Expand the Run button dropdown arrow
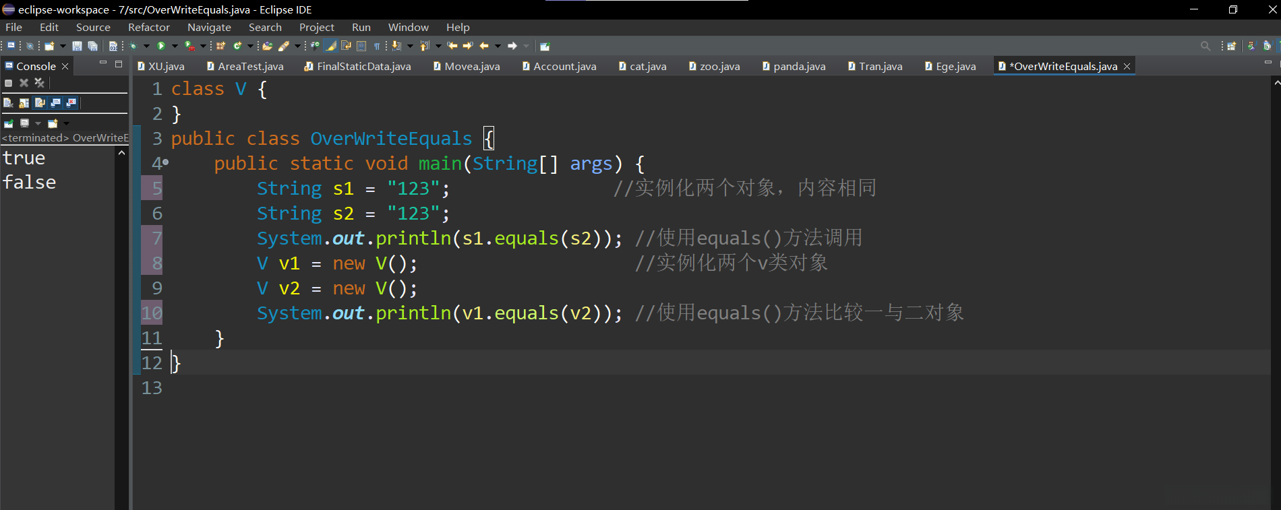Screen dimensions: 1281x510 [x=175, y=46]
